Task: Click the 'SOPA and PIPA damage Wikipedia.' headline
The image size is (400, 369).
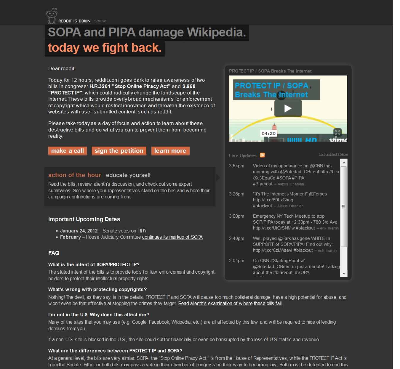Action: coord(147,32)
